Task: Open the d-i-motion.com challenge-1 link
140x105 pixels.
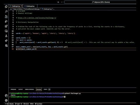Action: click(x=37, y=18)
